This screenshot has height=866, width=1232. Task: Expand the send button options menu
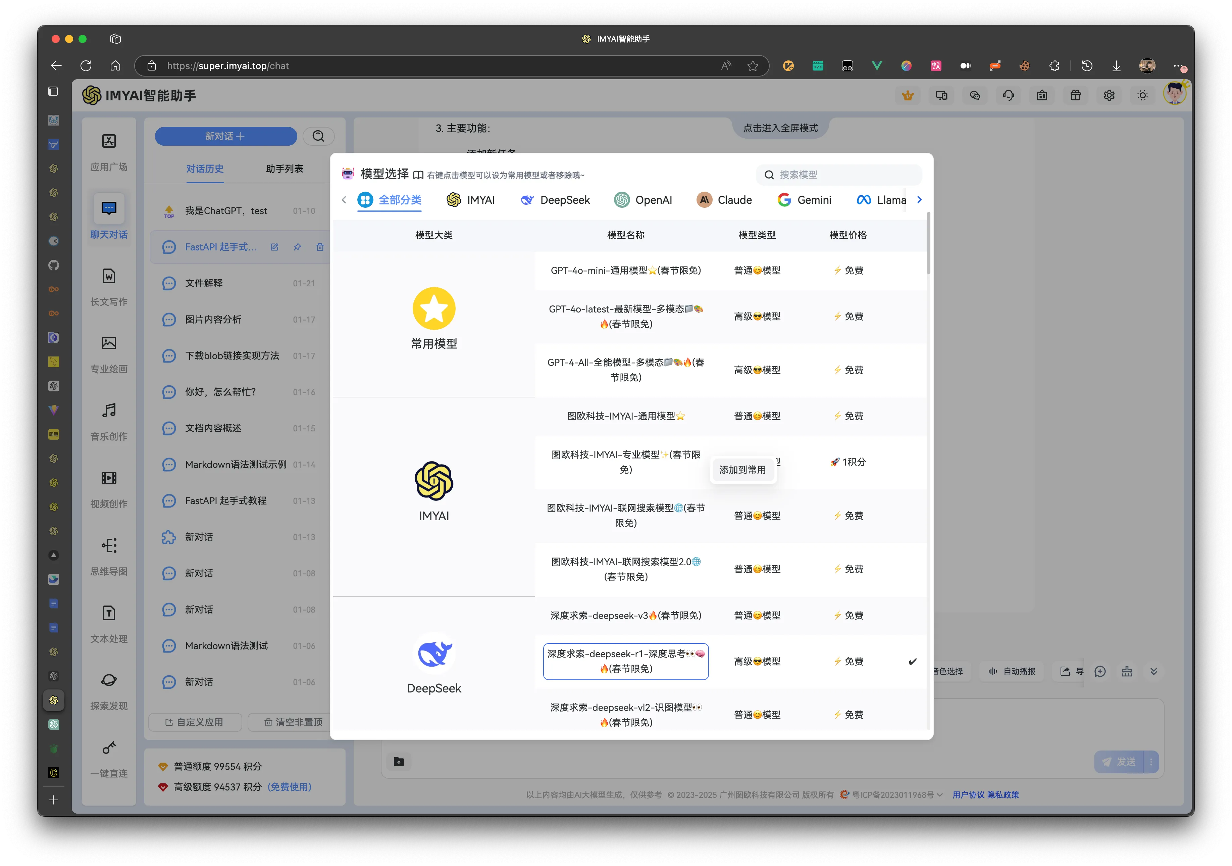pos(1151,761)
